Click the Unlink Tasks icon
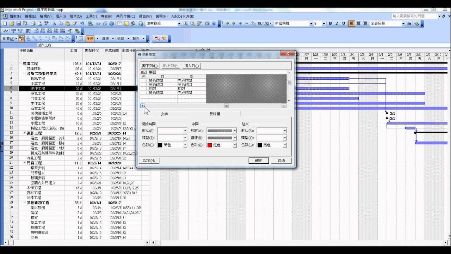Screen dimensions: 451x254 pos(105,23)
